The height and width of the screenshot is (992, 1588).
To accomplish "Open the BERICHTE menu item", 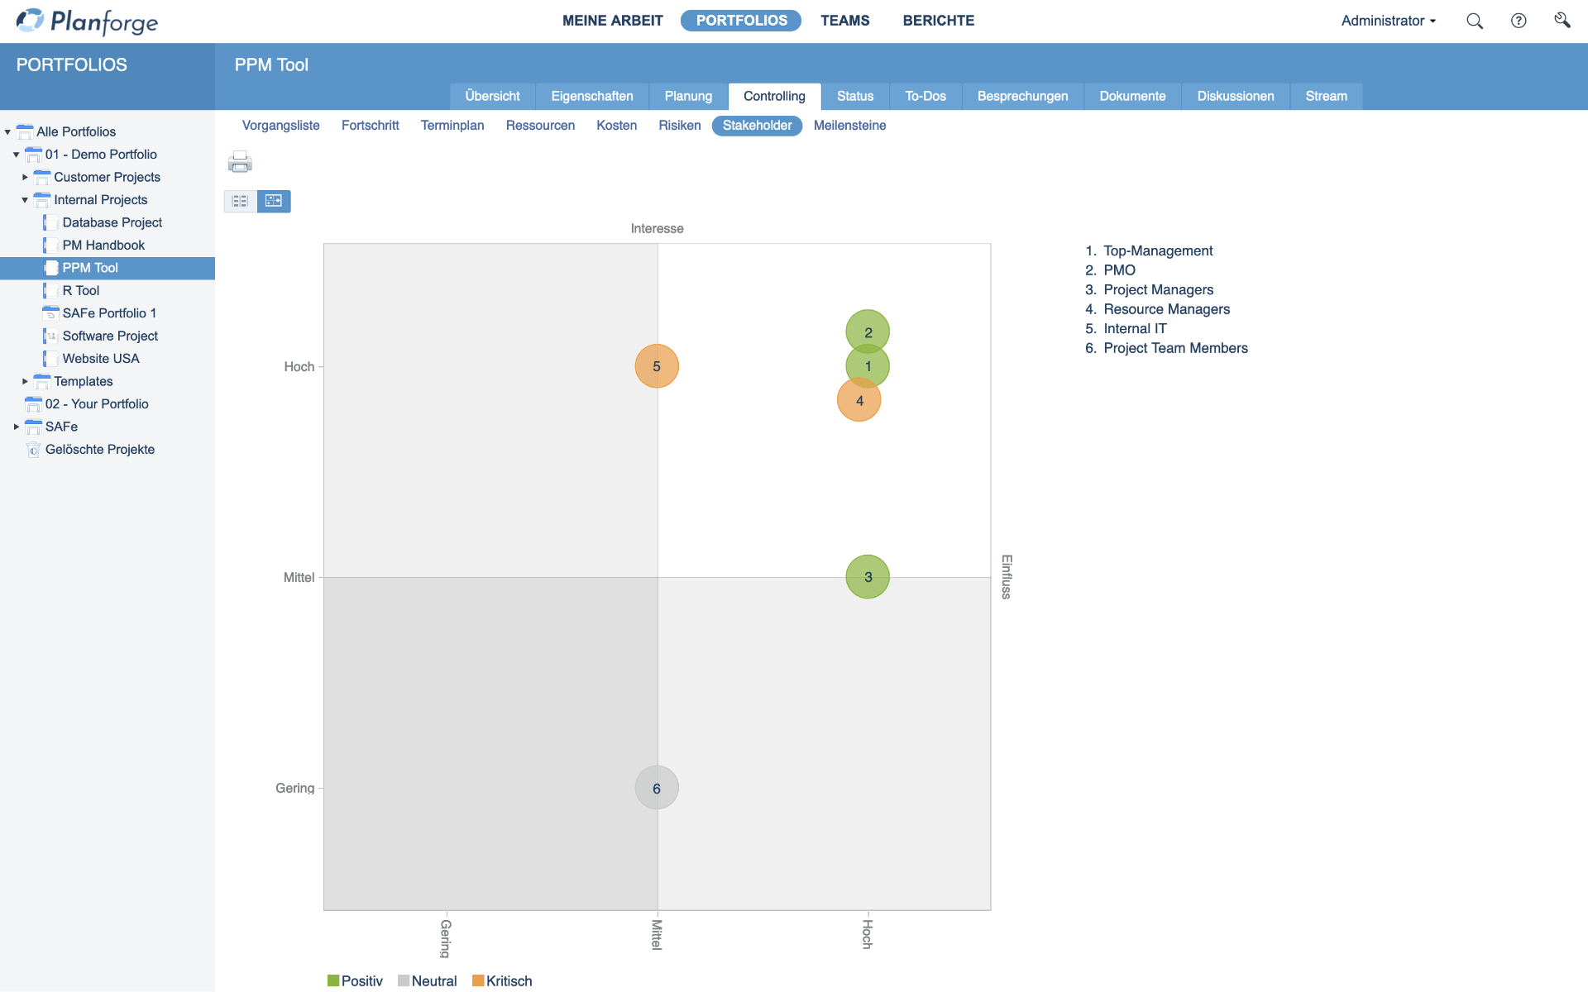I will [x=938, y=21].
